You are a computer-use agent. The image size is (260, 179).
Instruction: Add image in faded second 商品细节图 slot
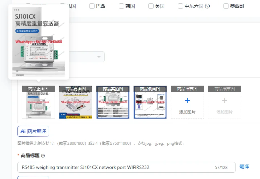click(x=224, y=102)
